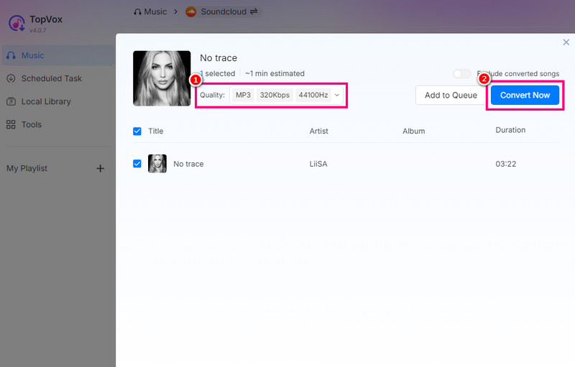Click the switch source arrows icon
The height and width of the screenshot is (367, 575).
click(254, 11)
